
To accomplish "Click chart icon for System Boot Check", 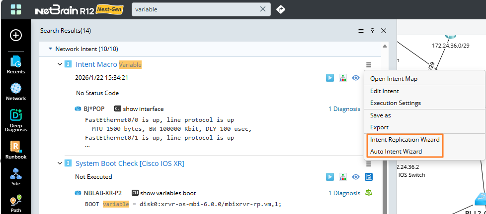I will point(369,177).
